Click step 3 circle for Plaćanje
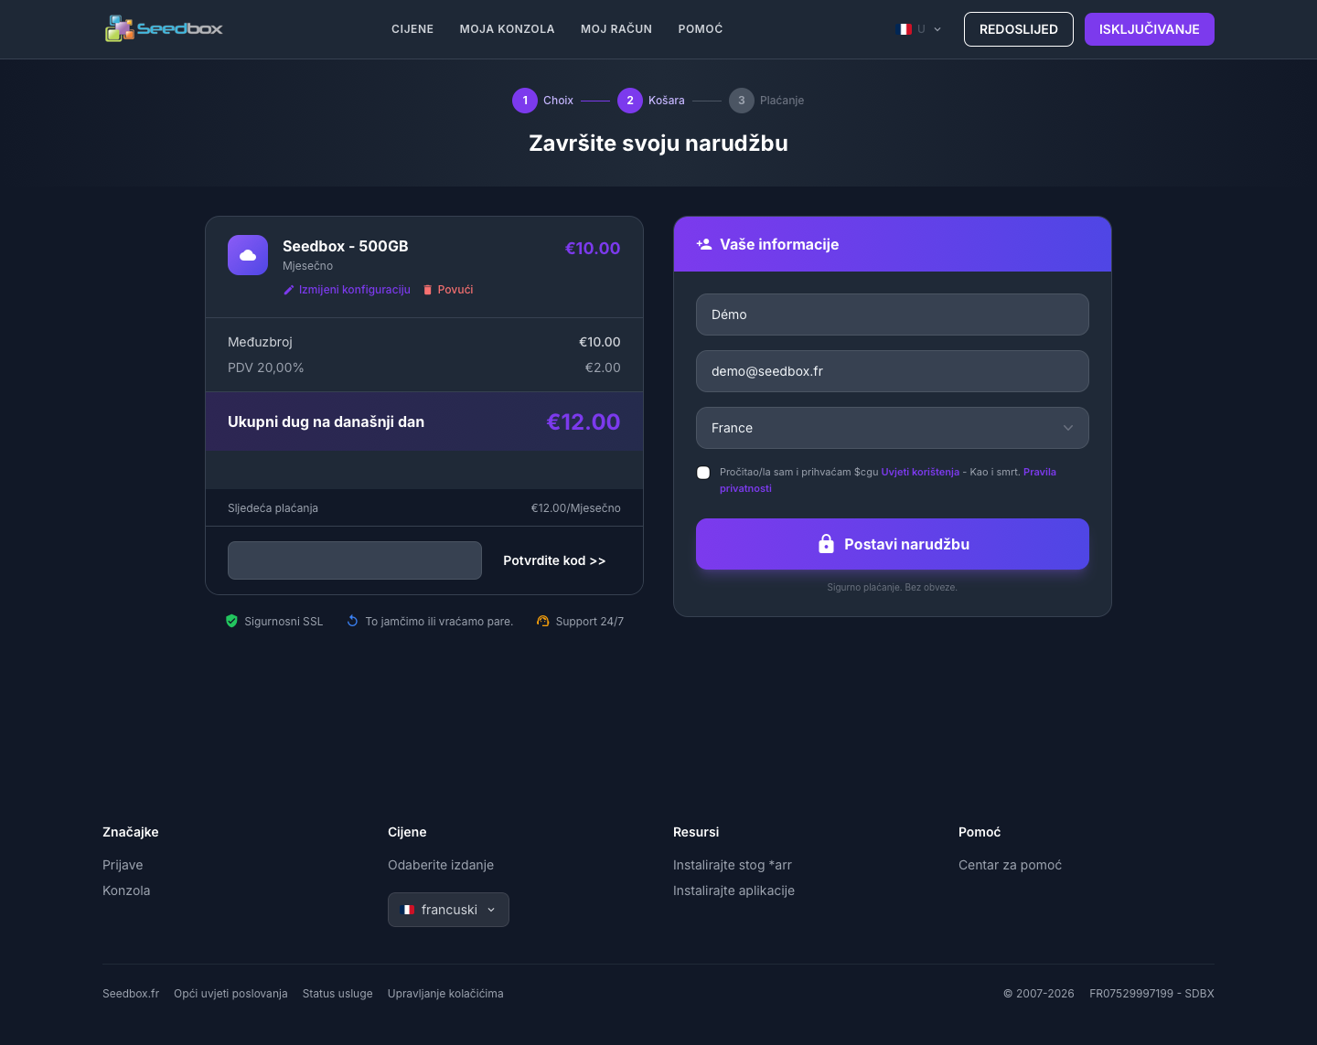Screen dimensions: 1317x1045 coord(742,101)
